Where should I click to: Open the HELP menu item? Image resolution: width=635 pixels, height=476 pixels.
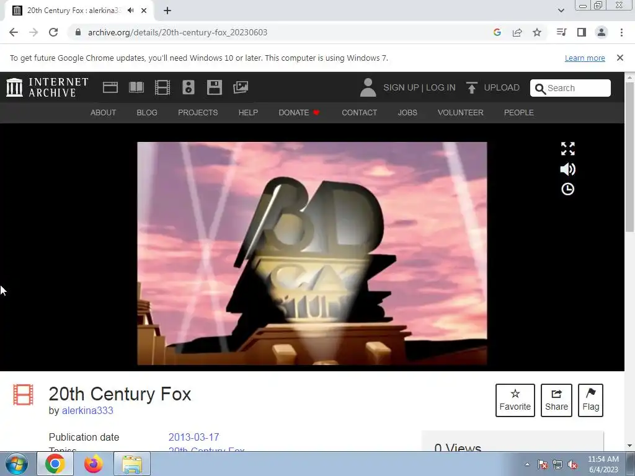248,113
